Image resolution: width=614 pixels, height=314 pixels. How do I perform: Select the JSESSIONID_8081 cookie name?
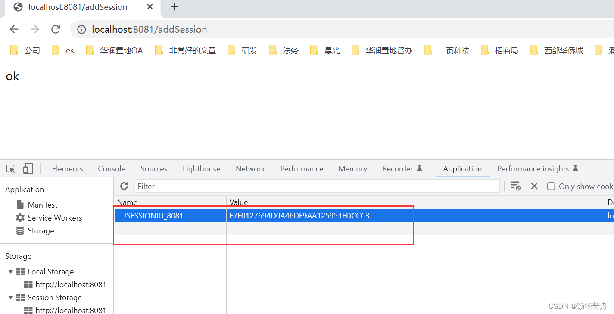153,216
